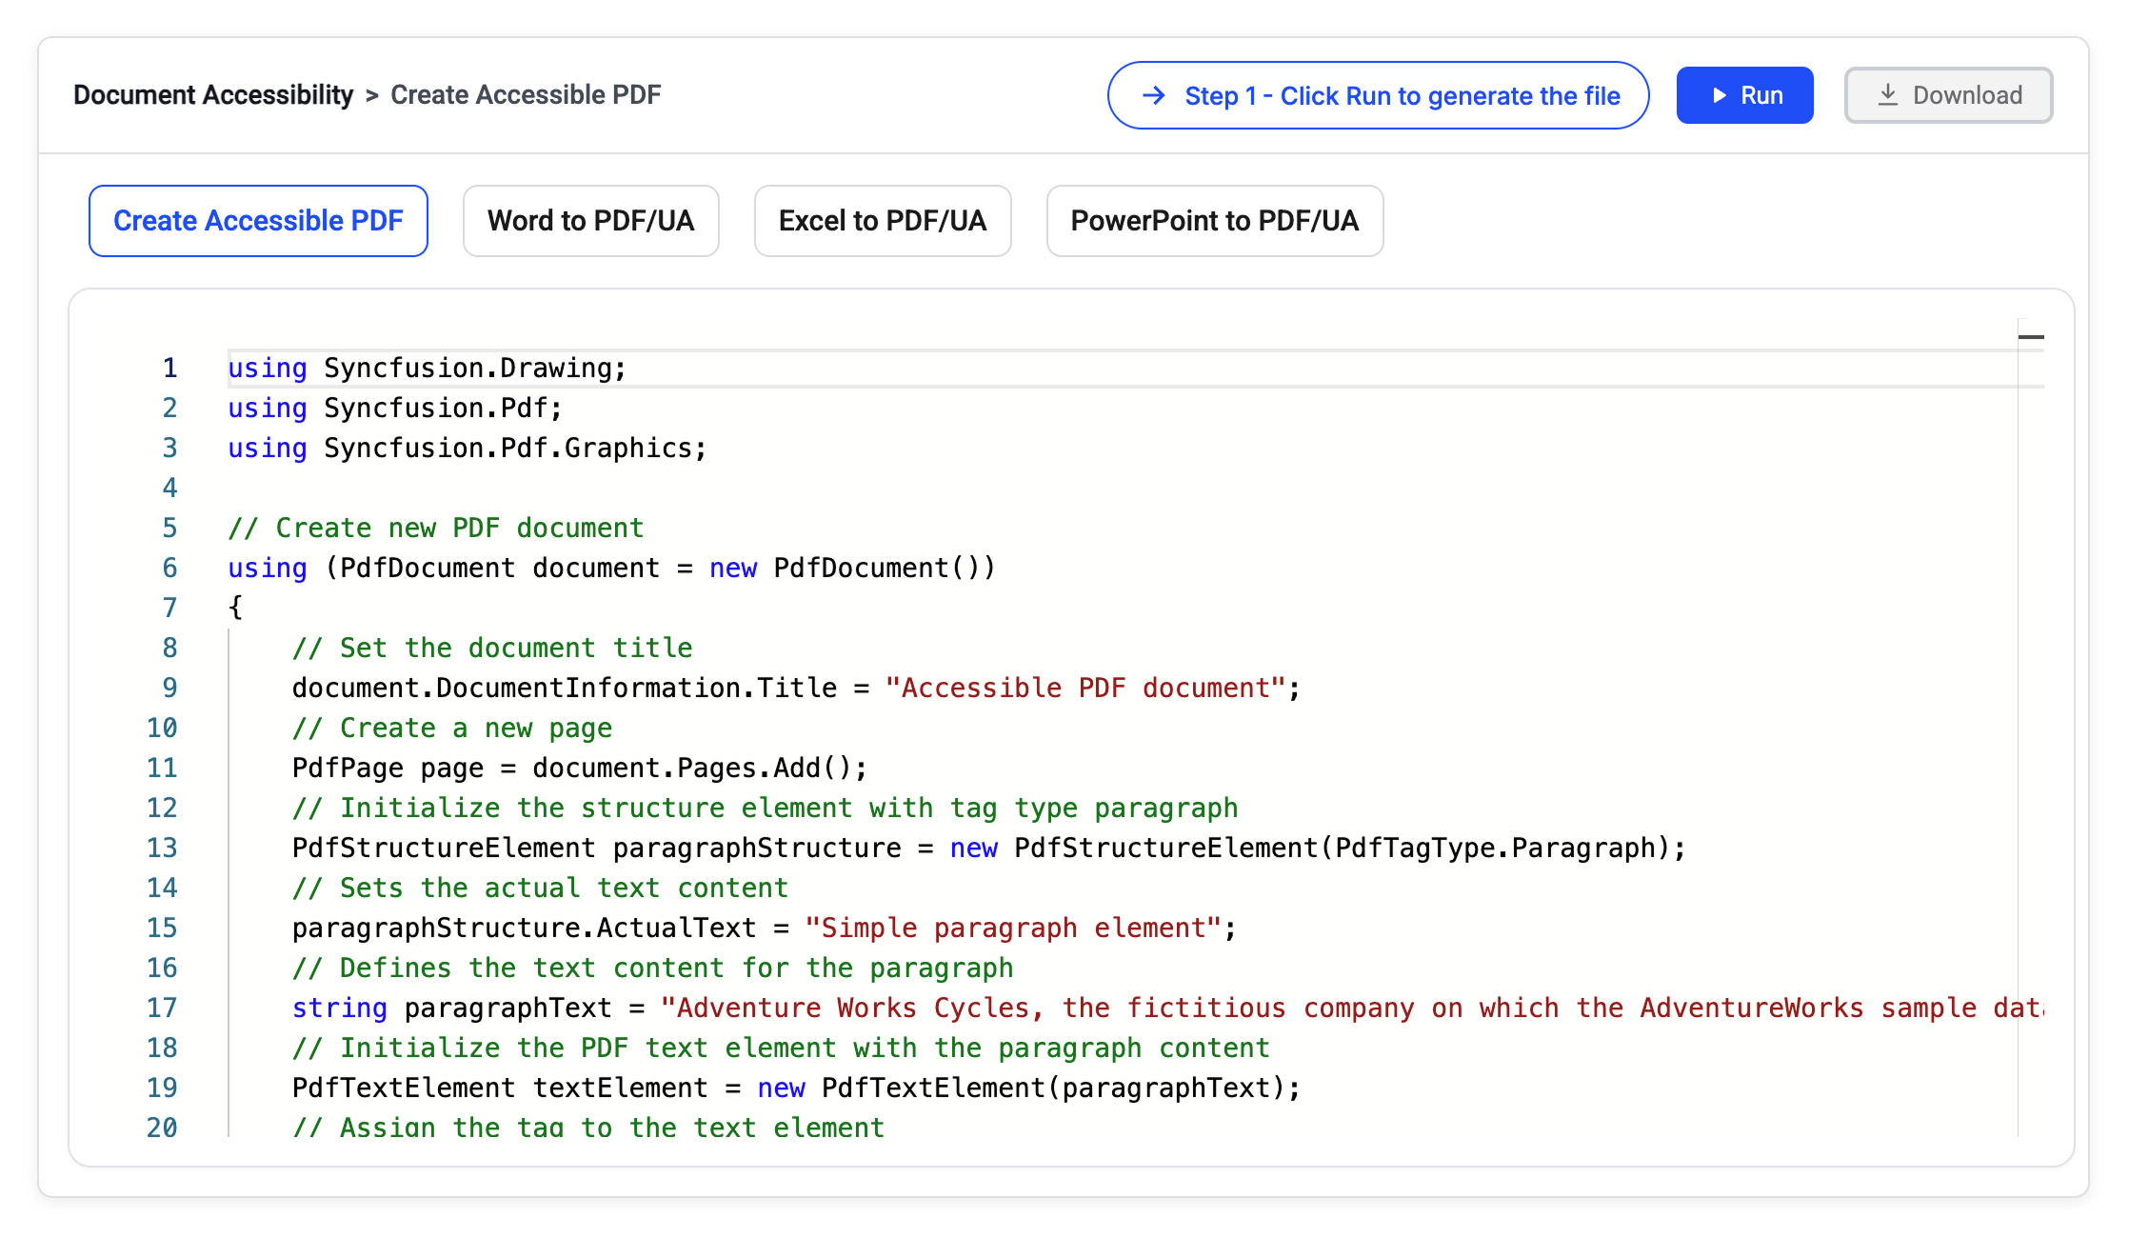This screenshot has height=1238, width=2129.
Task: Click line number 12 in gutter
Action: [162, 809]
